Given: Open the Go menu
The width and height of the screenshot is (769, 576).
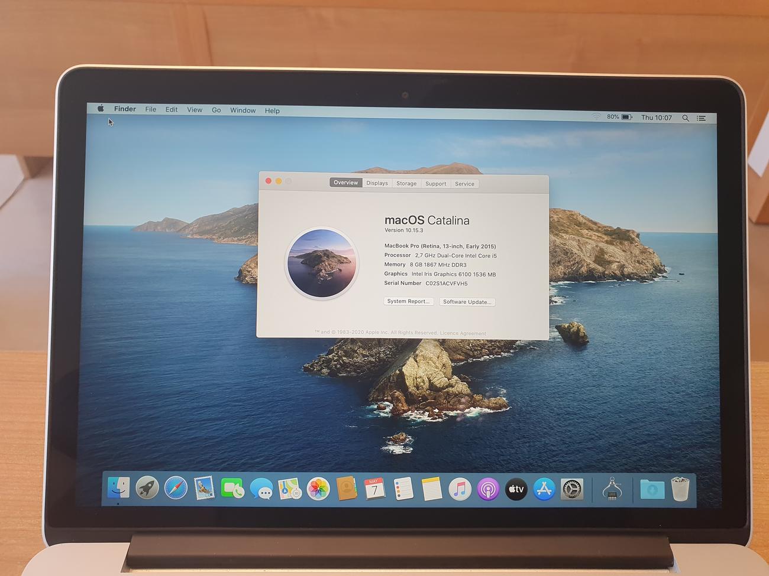Looking at the screenshot, I should point(217,110).
